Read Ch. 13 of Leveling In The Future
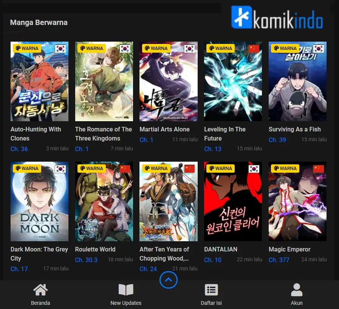The image size is (339, 309). pyautogui.click(x=213, y=149)
